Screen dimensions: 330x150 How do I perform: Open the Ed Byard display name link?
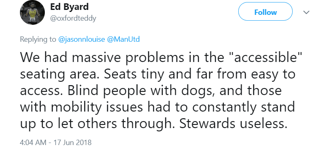click(x=69, y=7)
